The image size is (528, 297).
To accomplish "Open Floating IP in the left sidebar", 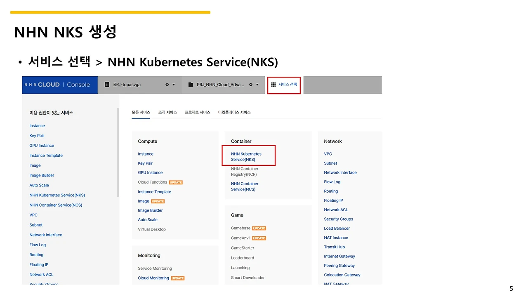I will 39,264.
